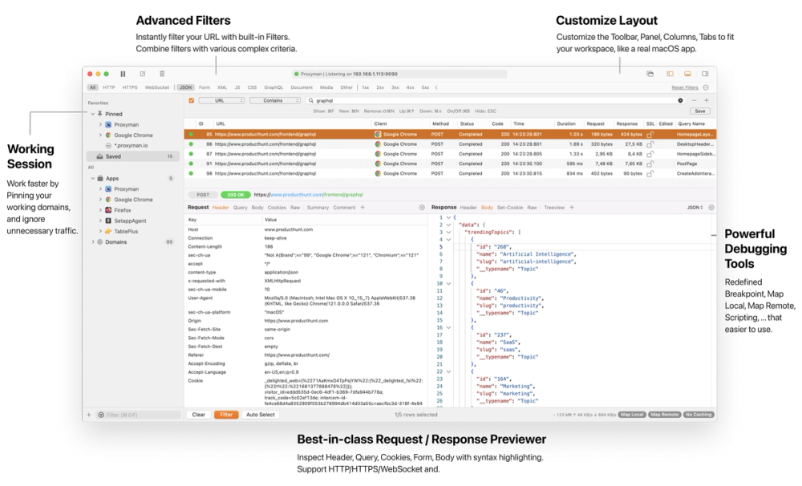Open the Response Set-Cookie tab
Screen dimensions: 802x486
pyautogui.click(x=510, y=207)
